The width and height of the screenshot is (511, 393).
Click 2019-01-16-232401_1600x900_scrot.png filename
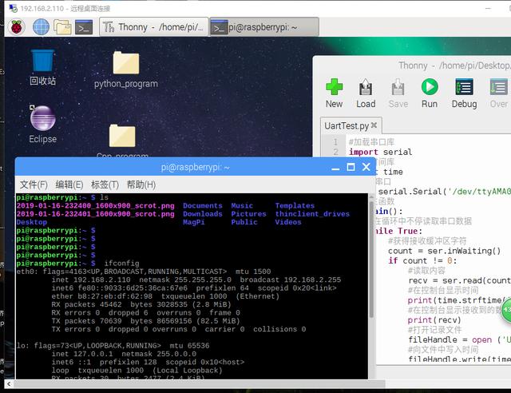point(95,214)
